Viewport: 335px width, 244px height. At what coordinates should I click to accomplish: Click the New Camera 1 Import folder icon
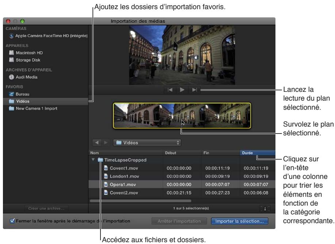[x=12, y=108]
